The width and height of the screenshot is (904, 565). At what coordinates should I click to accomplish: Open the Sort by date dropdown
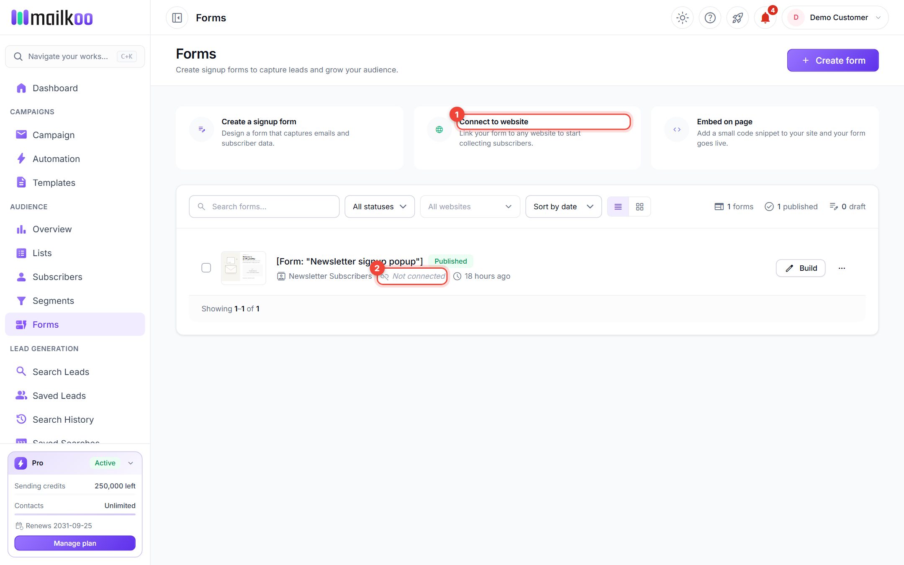pyautogui.click(x=563, y=206)
